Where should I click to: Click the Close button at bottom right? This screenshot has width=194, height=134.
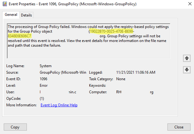point(179,127)
